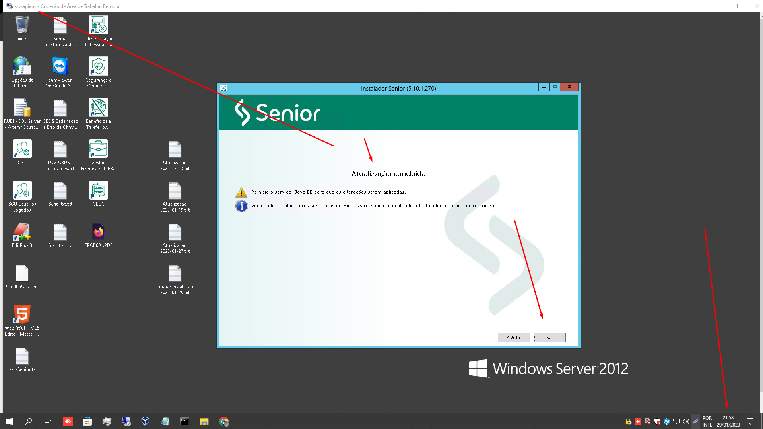Open POR INTL language indicator
Image resolution: width=763 pixels, height=429 pixels.
pyautogui.click(x=707, y=421)
